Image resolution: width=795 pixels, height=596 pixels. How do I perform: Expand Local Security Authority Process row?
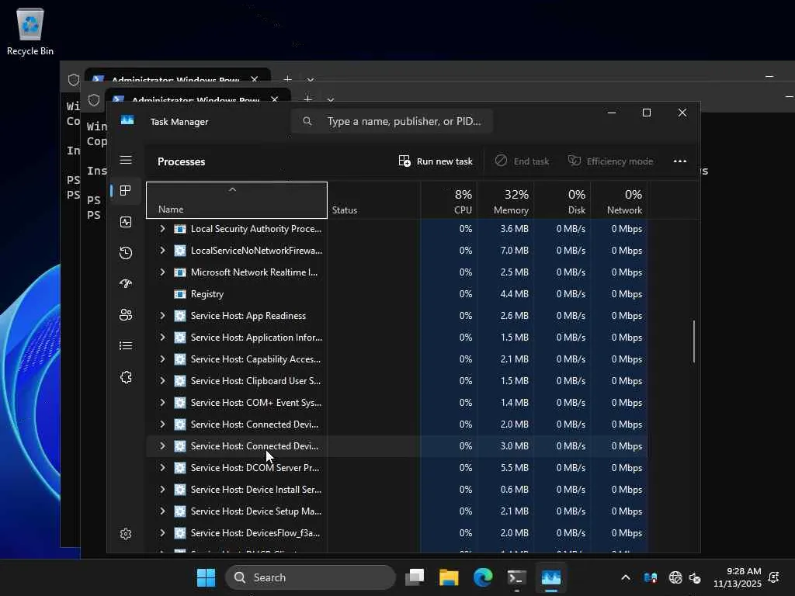coord(162,229)
